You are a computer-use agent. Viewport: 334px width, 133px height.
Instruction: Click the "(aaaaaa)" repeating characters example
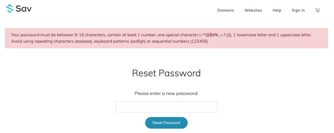tap(84, 41)
